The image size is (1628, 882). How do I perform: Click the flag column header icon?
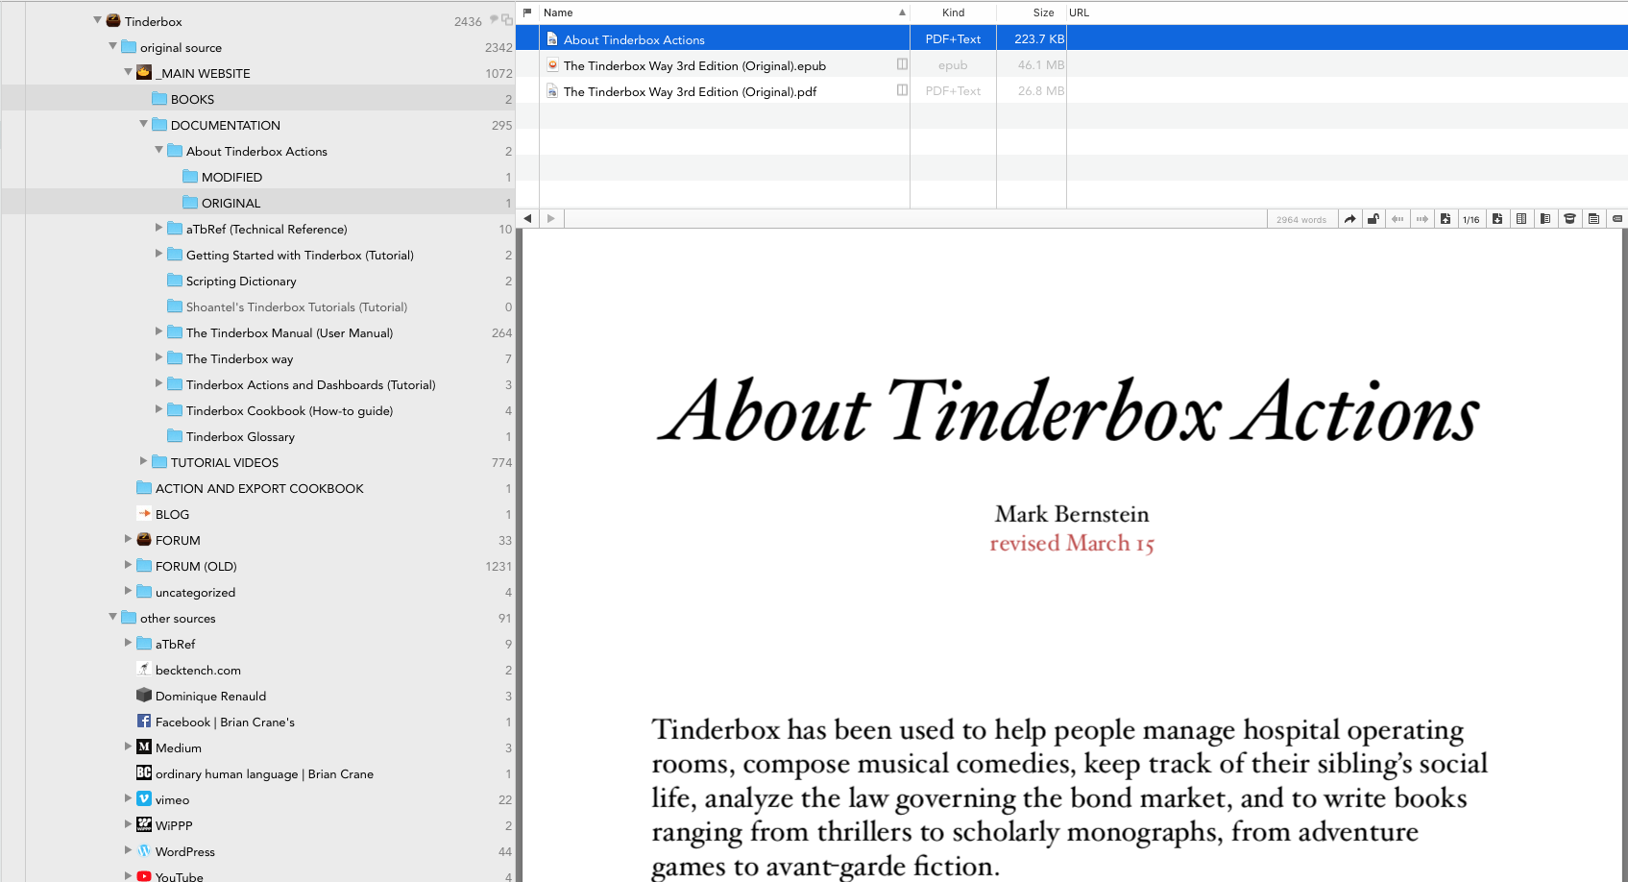point(527,12)
